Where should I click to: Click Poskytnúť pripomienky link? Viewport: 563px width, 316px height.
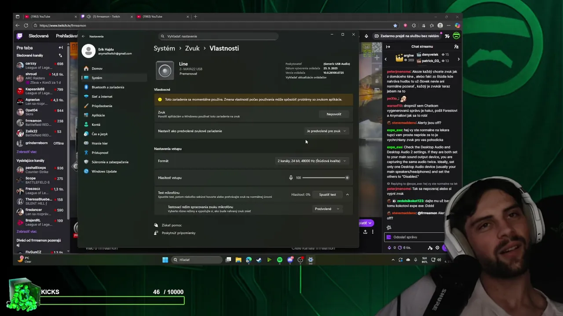(179, 233)
